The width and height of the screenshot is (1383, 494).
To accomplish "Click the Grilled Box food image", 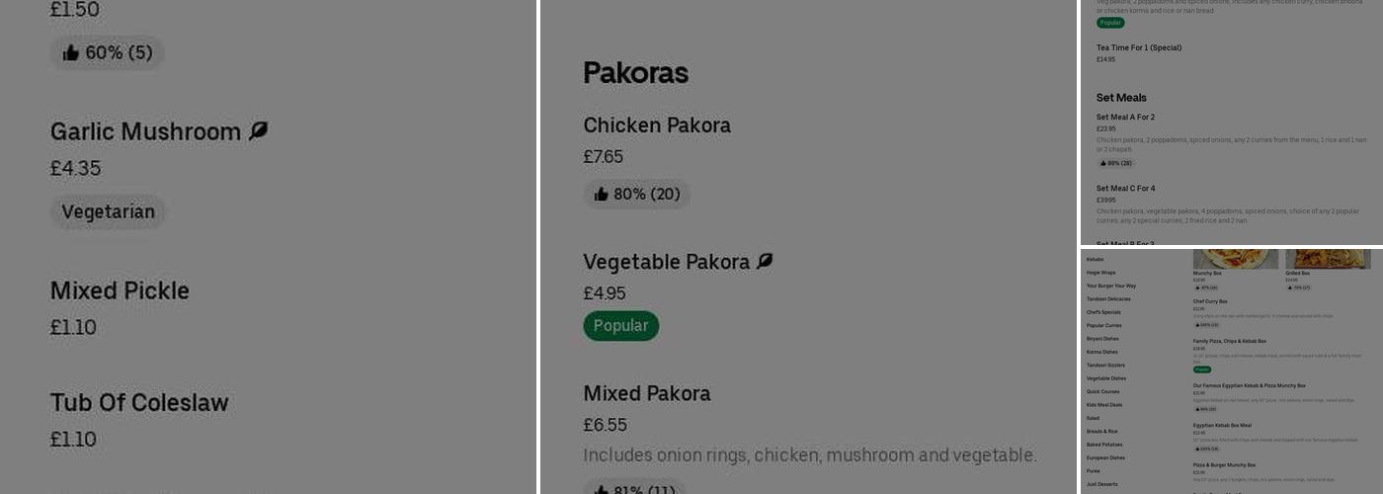I will (1327, 259).
